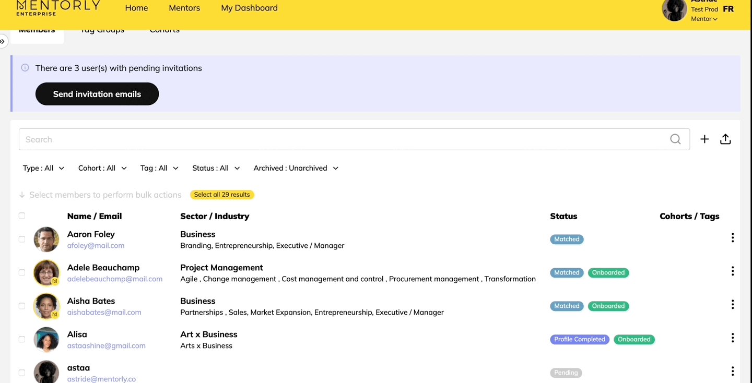The width and height of the screenshot is (752, 383).
Task: Open Alisa's three-dot options menu
Action: 732,338
